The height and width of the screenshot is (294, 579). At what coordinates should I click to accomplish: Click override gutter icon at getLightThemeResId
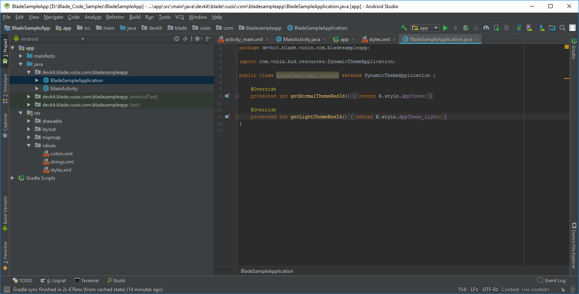click(227, 117)
